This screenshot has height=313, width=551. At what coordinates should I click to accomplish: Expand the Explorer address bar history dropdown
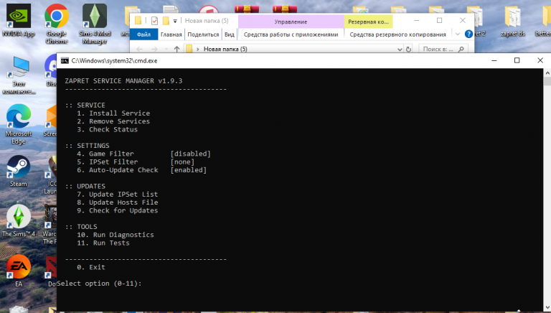click(x=400, y=50)
